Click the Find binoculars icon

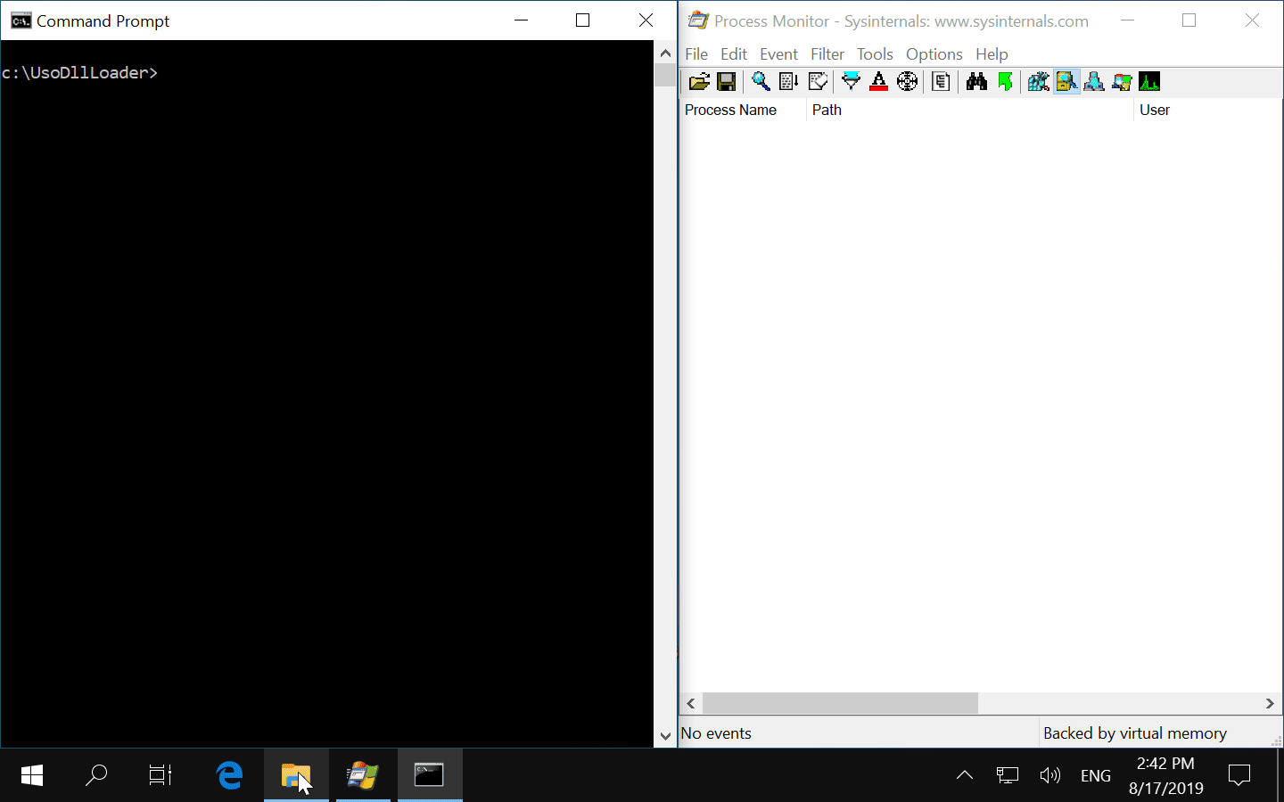tap(976, 82)
